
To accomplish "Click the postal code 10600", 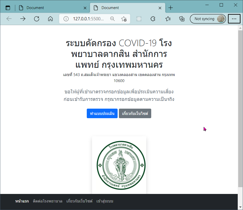I will pyautogui.click(x=119, y=81).
